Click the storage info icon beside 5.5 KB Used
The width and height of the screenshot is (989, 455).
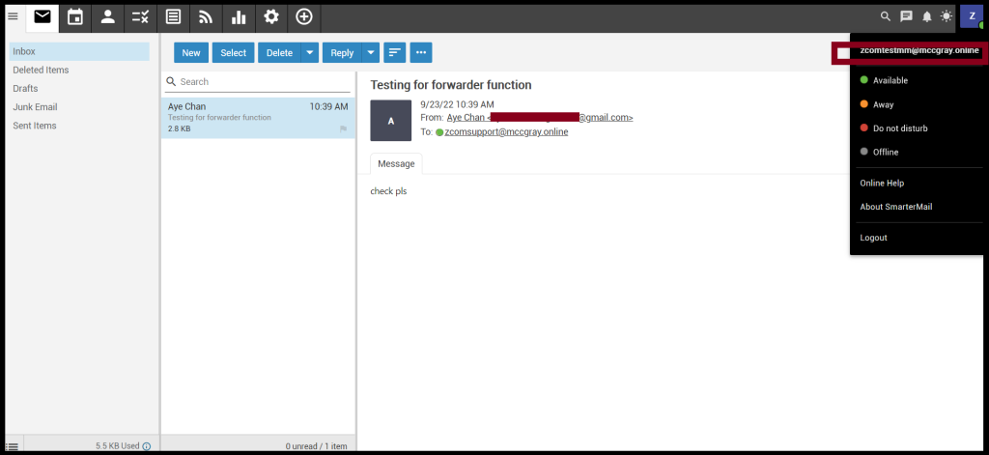coord(147,446)
